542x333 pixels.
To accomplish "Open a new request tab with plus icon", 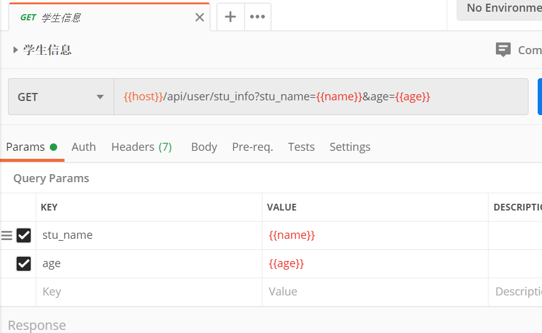I will coord(230,17).
